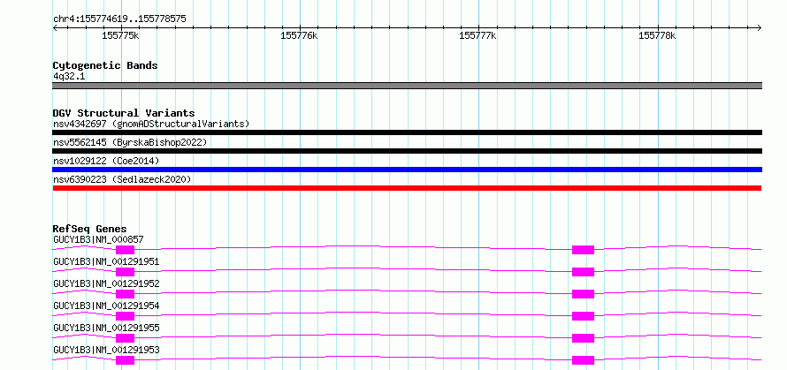Viewport: 787px width, 370px height.
Task: Open the DGV Structural Variants track title
Action: coord(124,113)
